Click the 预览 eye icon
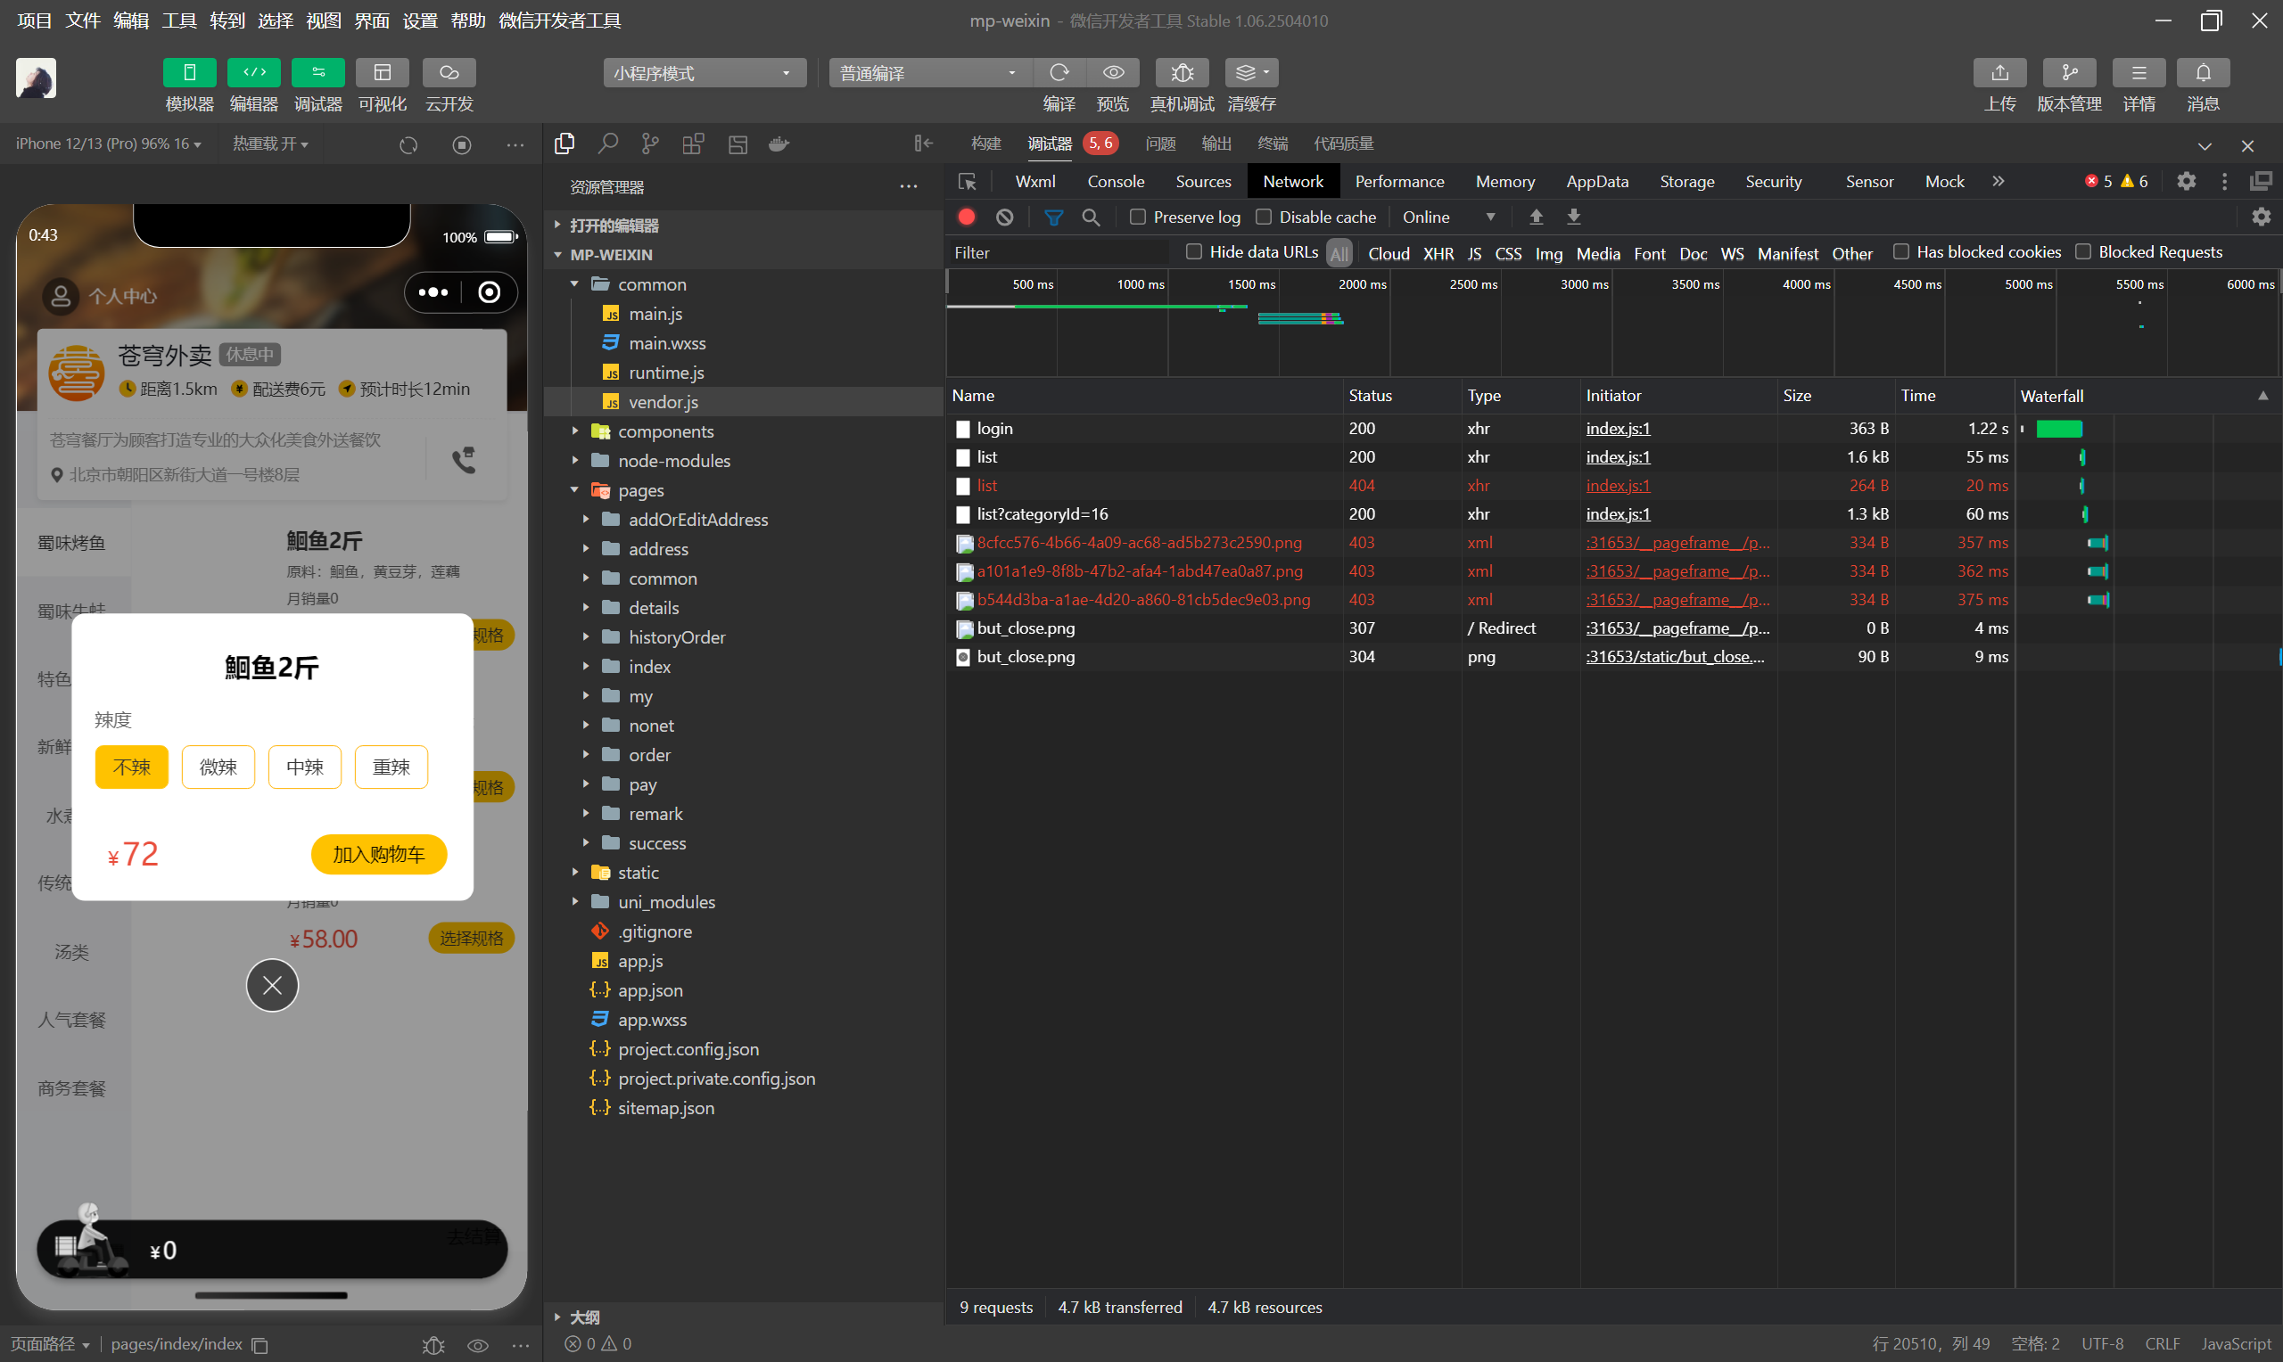 click(1113, 72)
